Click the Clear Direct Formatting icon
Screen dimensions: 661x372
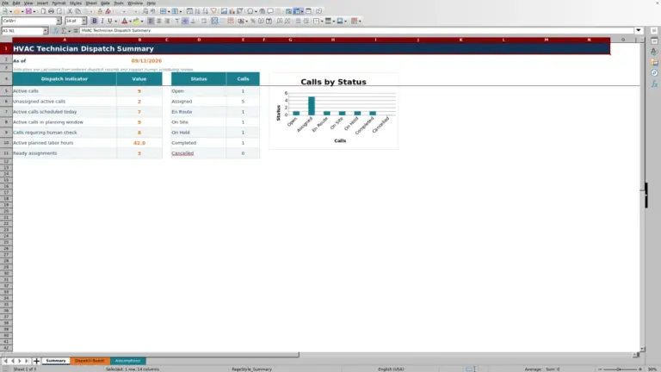108,11
